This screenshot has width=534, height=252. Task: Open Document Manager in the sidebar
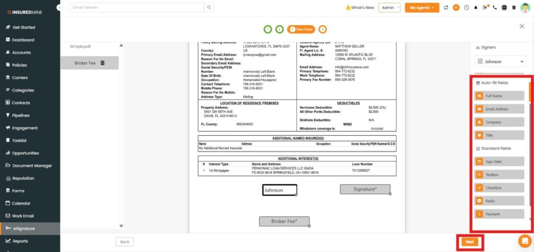click(32, 166)
